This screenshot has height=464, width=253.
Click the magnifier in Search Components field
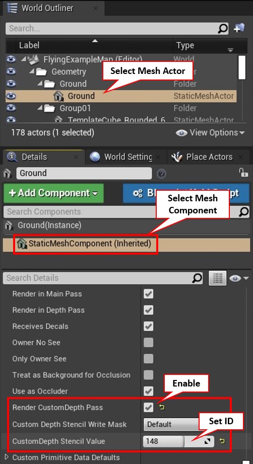pos(244,211)
